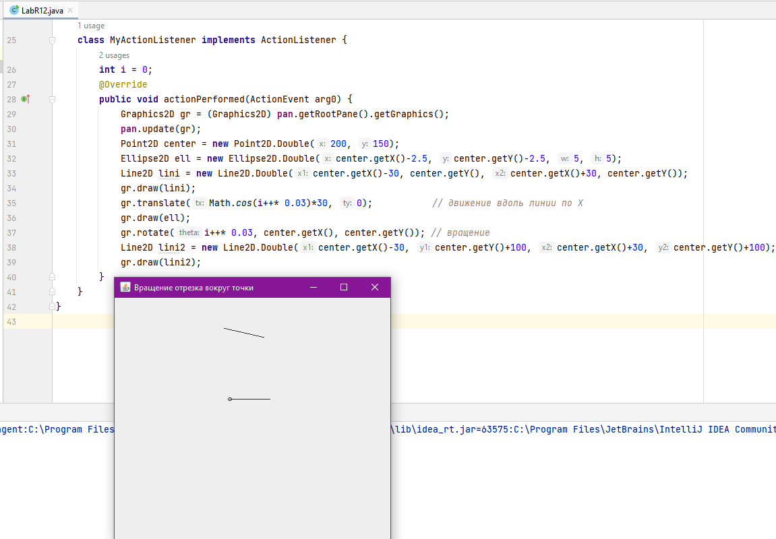
Task: Click 'Math.cos' call on line 35
Action: pos(230,203)
